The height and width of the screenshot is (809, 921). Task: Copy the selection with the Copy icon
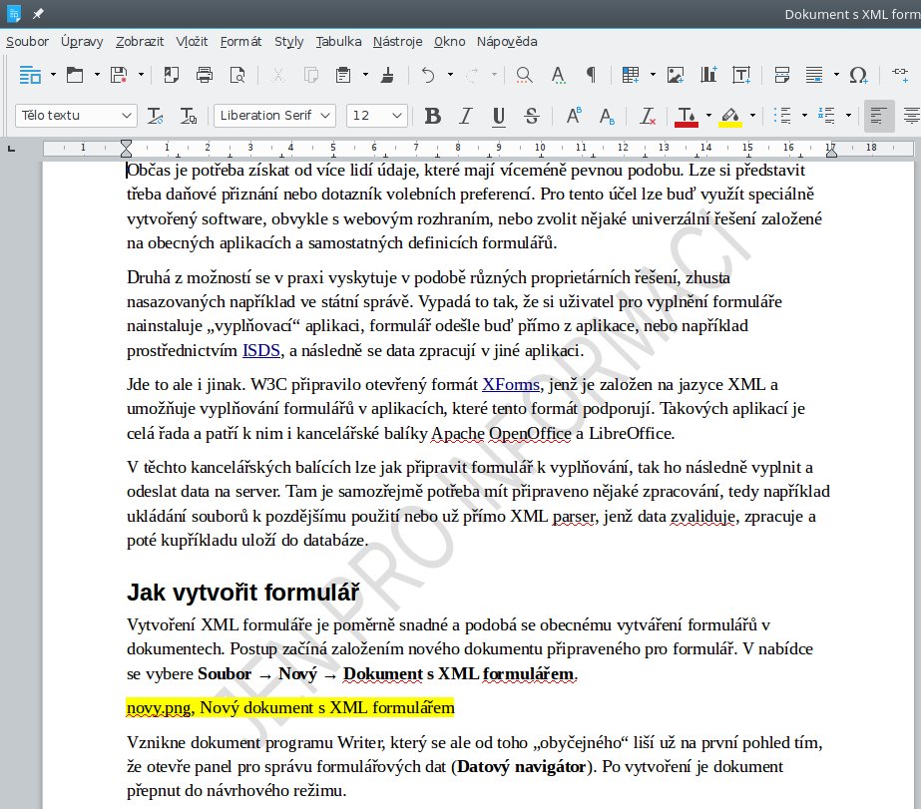[310, 75]
